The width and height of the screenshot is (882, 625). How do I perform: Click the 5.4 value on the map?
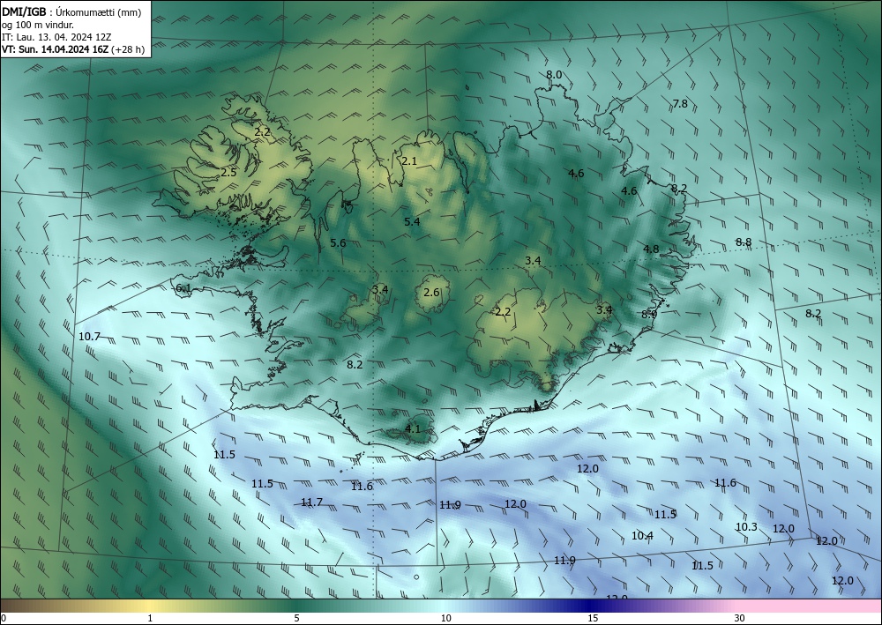click(412, 221)
